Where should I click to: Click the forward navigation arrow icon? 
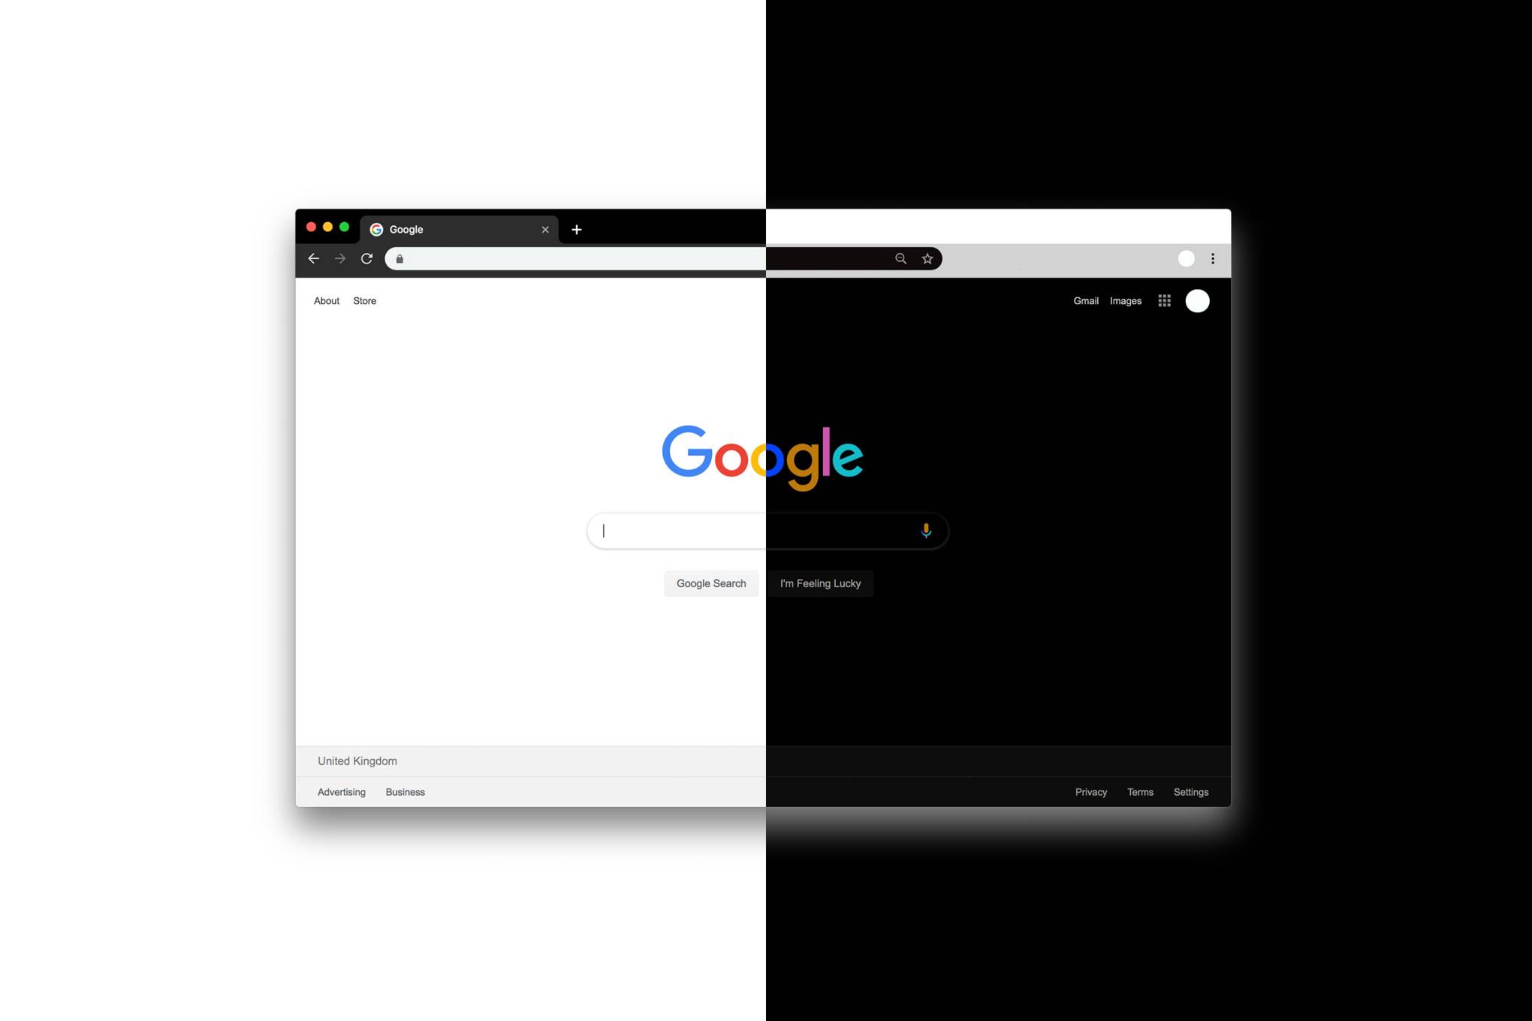pos(341,259)
